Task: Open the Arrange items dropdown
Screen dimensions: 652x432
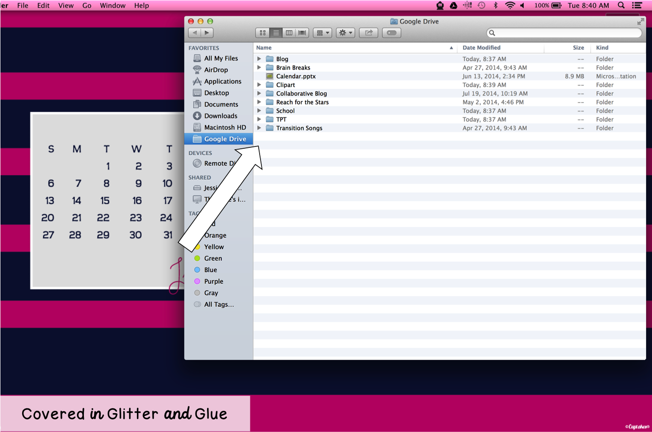Action: (322, 33)
